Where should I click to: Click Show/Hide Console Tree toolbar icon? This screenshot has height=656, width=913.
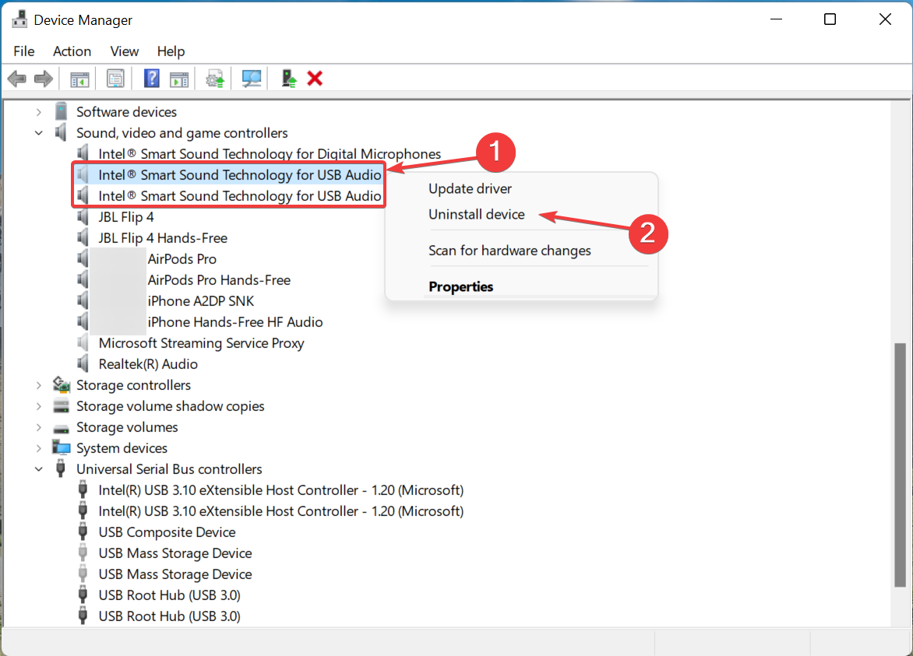(79, 79)
